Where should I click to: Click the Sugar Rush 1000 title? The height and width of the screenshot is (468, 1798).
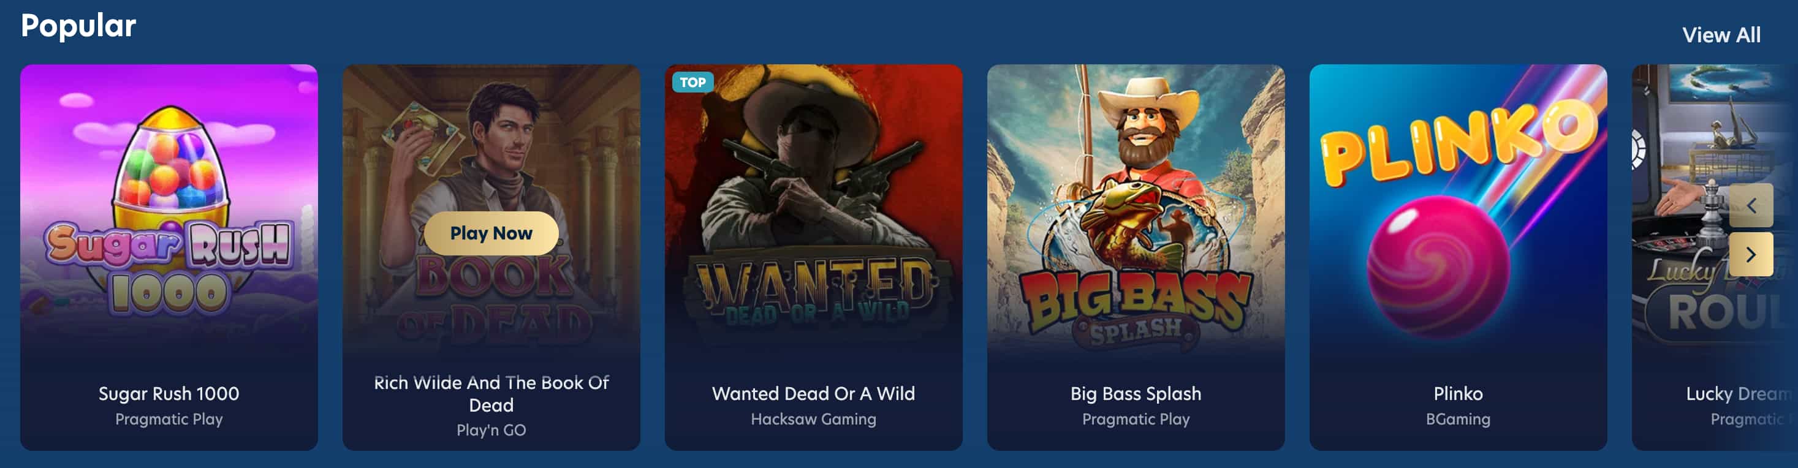coord(169,393)
